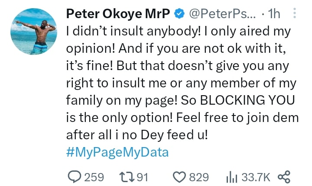Open Peter Okoye's beach profile picture
The height and width of the screenshot is (186, 312).
point(34,32)
